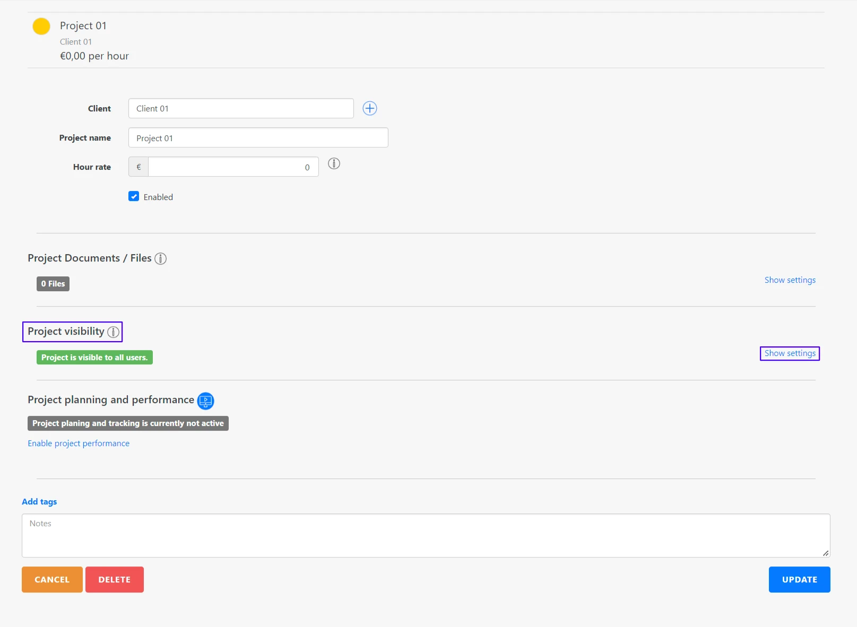Toggle the Enabled checkbox

click(134, 196)
